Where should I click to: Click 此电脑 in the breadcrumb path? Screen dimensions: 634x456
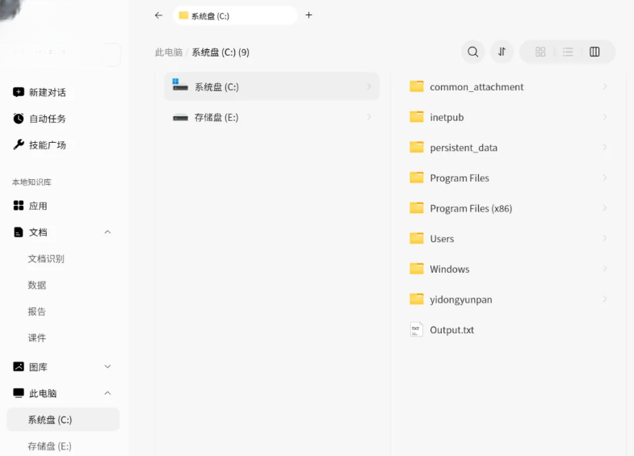[169, 52]
